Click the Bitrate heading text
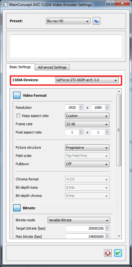This screenshot has height=267, width=132. [29, 208]
